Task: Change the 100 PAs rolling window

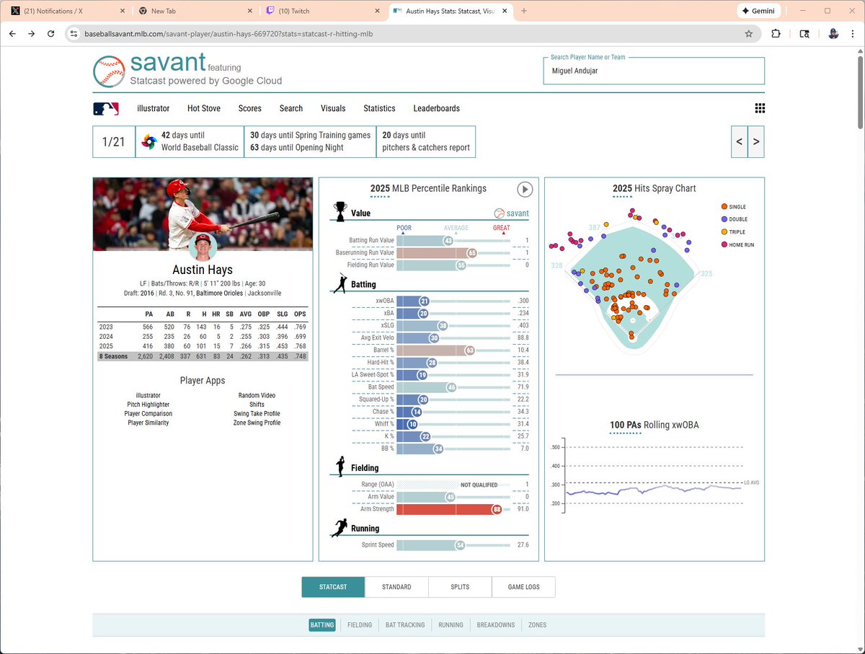Action: 625,425
